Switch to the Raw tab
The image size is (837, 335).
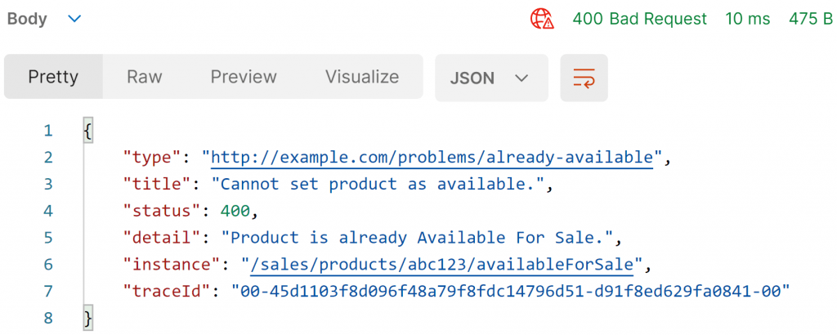click(x=144, y=77)
